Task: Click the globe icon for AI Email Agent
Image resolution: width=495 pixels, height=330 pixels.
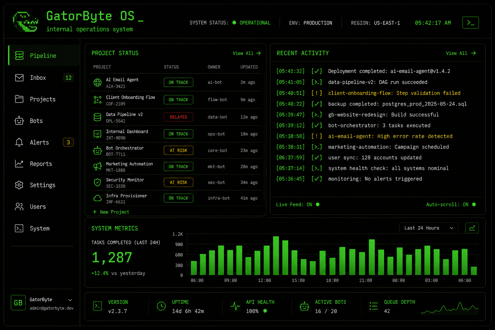Action: pyautogui.click(x=98, y=82)
